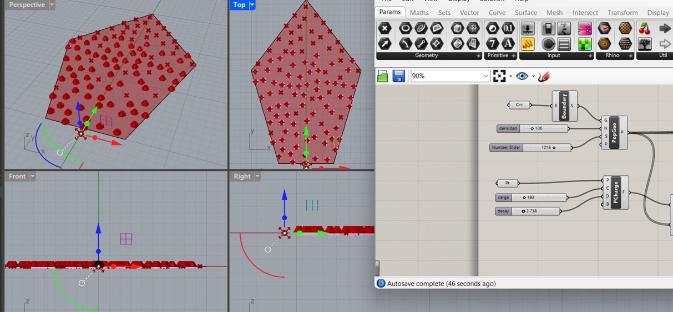This screenshot has width=673, height=312.
Task: Open the Top viewport menu arrow
Action: coord(252,5)
